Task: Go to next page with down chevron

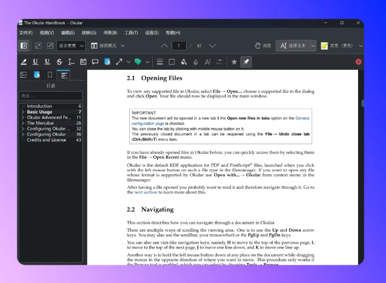Action: tap(212, 46)
